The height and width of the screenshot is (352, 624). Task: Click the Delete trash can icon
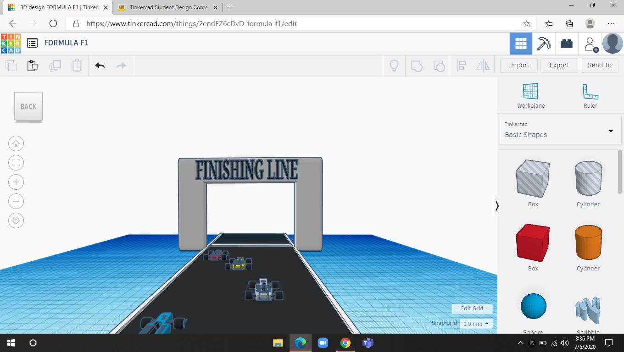coord(77,66)
